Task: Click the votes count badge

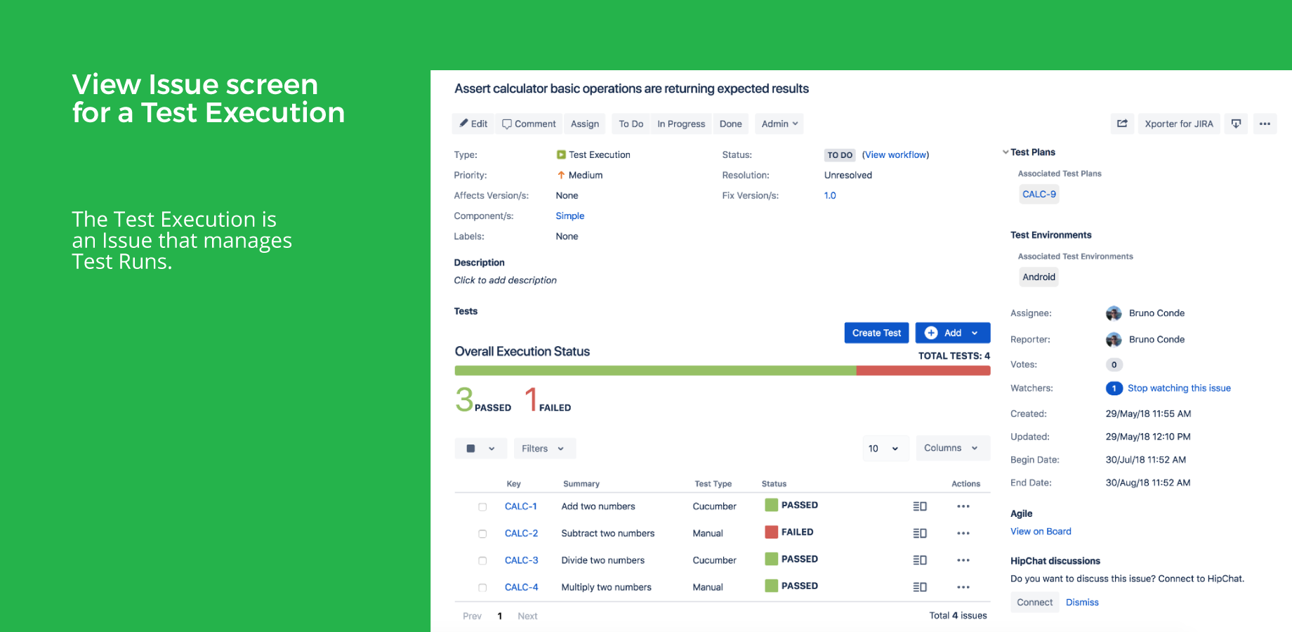Action: 1114,364
